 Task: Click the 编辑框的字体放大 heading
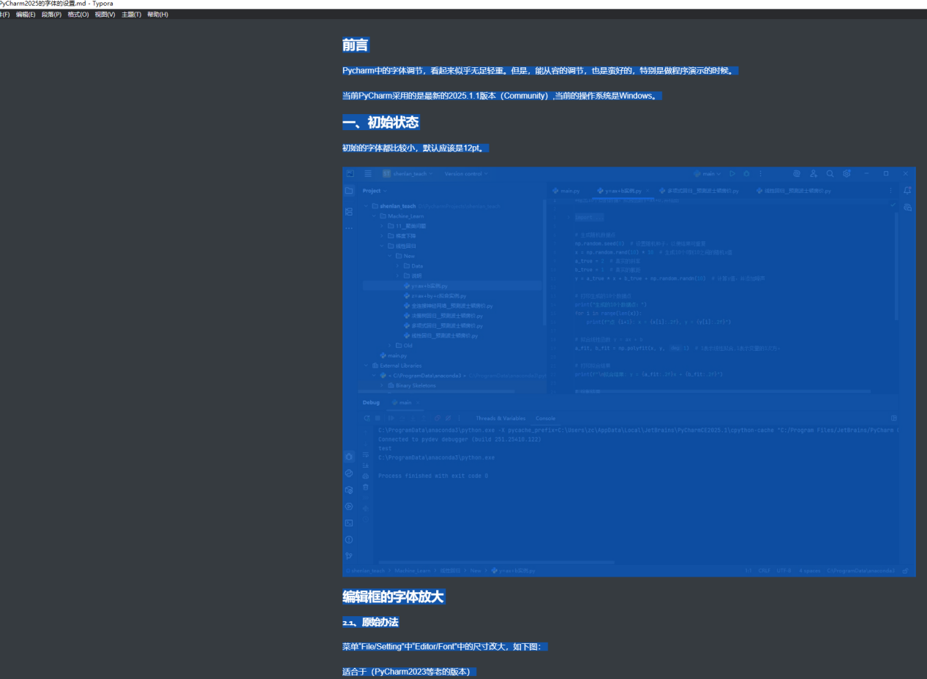click(394, 597)
